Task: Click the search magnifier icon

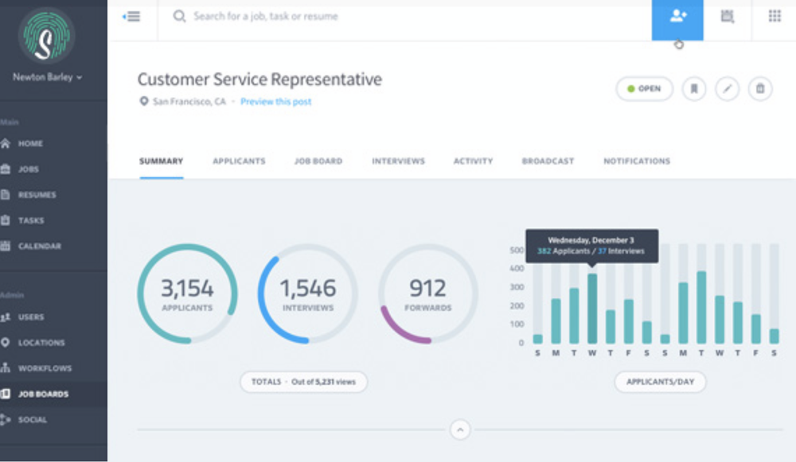Action: [179, 16]
